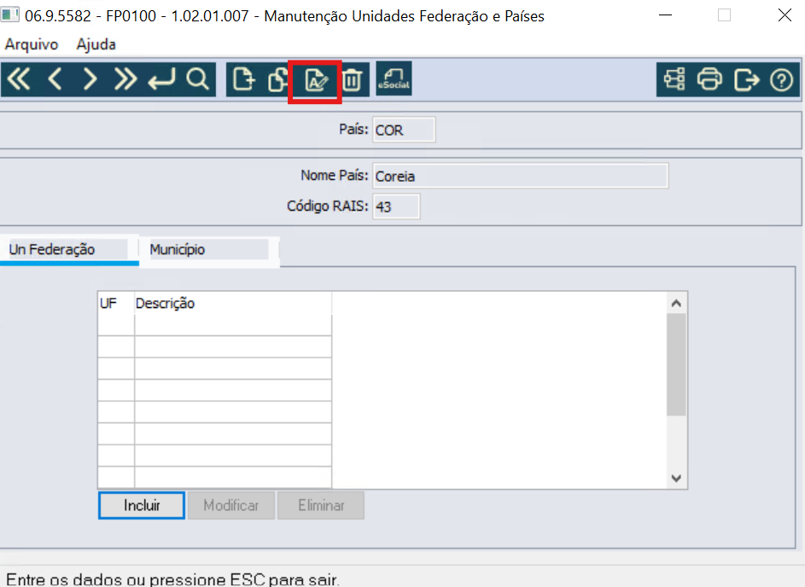This screenshot has height=587, width=805.
Task: Click the UF column header
Action: (x=116, y=303)
